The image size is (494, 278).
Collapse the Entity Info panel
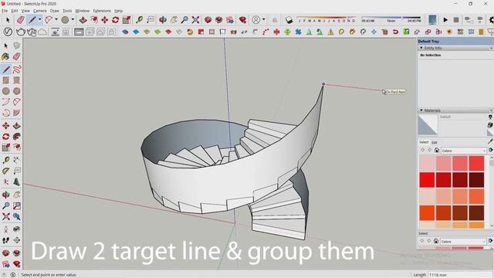[x=421, y=48]
